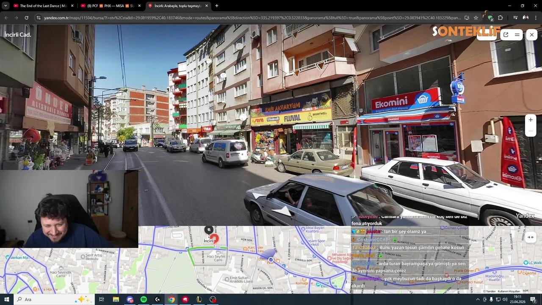Select 'Madanoğlu Kuaför' on the map
This screenshot has height=305, width=542.
click(x=495, y=276)
